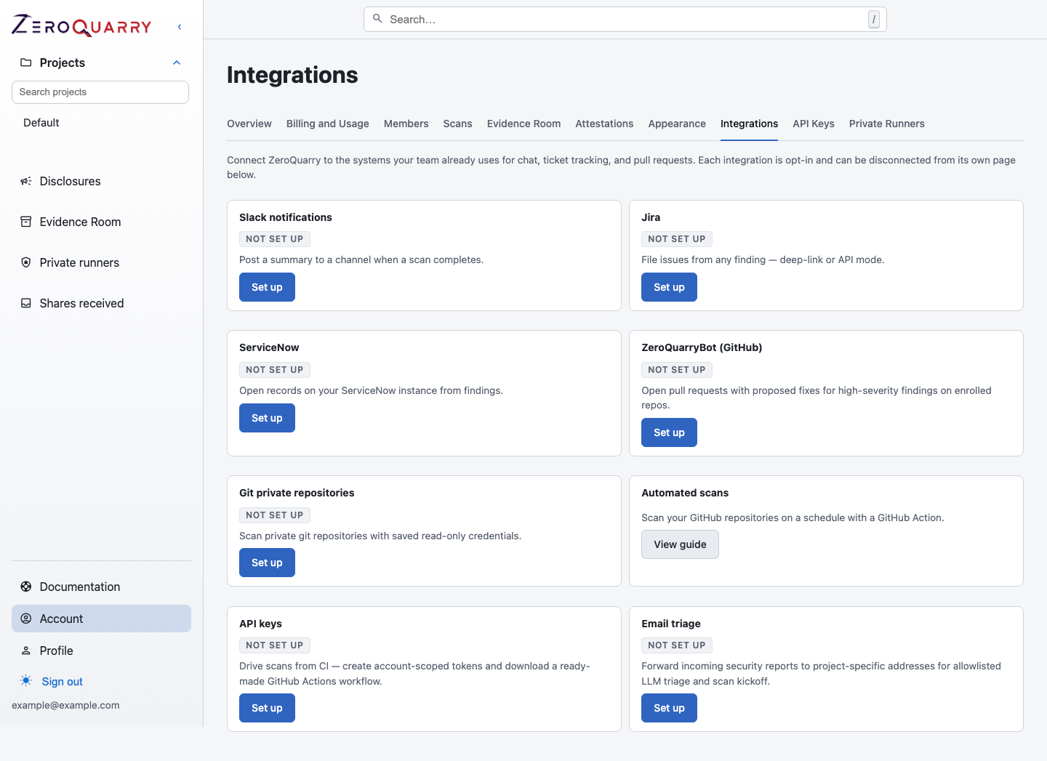The width and height of the screenshot is (1047, 761).
Task: Click the Slack notifications card title
Action: pyautogui.click(x=286, y=217)
